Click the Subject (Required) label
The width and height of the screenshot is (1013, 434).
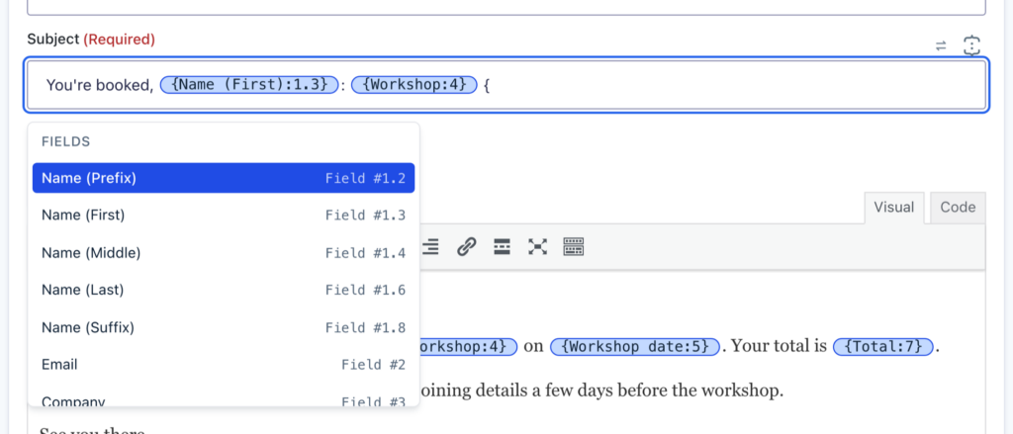(91, 40)
